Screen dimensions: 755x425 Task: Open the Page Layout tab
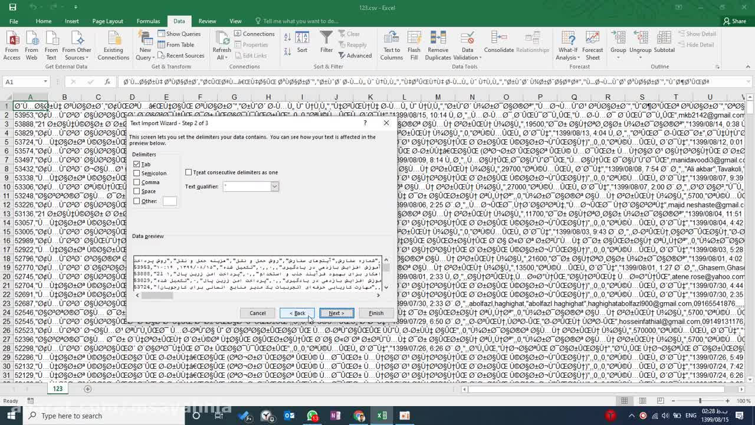(107, 21)
